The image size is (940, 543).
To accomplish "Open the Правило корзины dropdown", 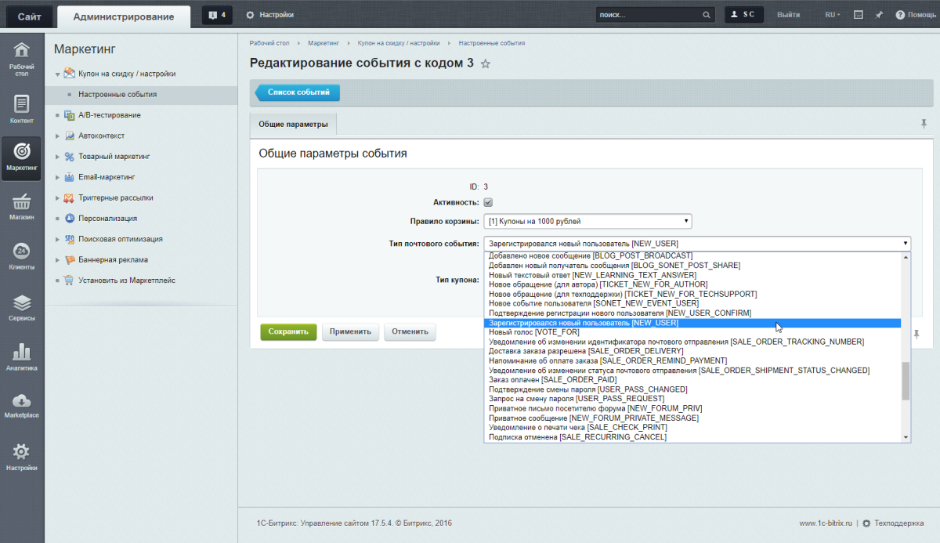I will [x=587, y=221].
